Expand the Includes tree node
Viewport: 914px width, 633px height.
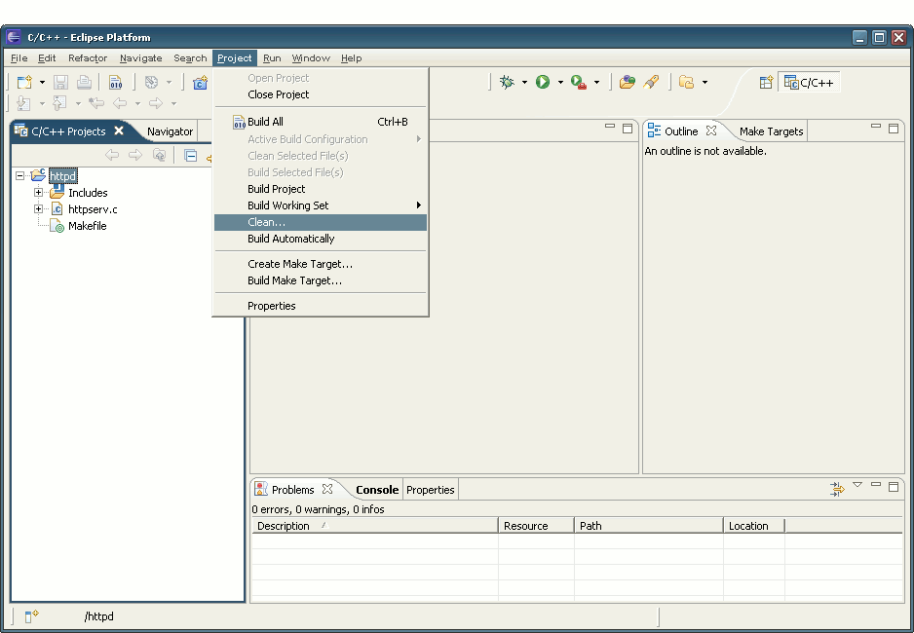[38, 193]
